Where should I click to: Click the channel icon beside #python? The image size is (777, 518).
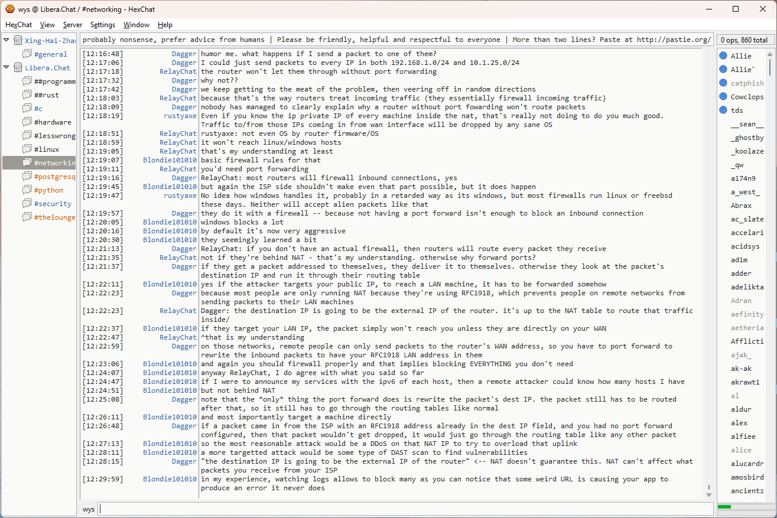coord(27,190)
